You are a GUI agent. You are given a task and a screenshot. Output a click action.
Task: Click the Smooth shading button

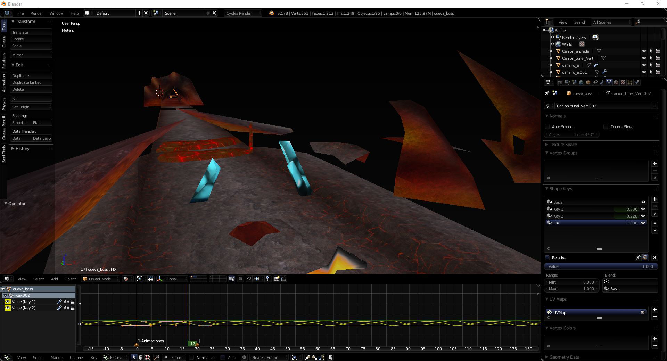[20, 123]
